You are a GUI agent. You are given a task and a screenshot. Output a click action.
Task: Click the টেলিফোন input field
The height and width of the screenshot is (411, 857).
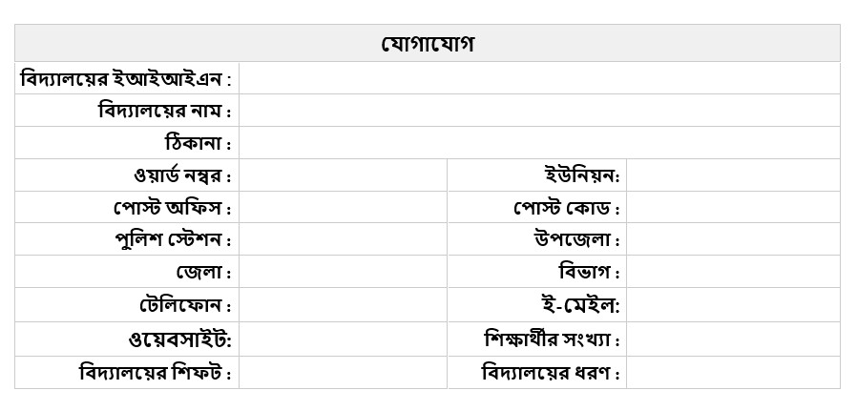(343, 305)
